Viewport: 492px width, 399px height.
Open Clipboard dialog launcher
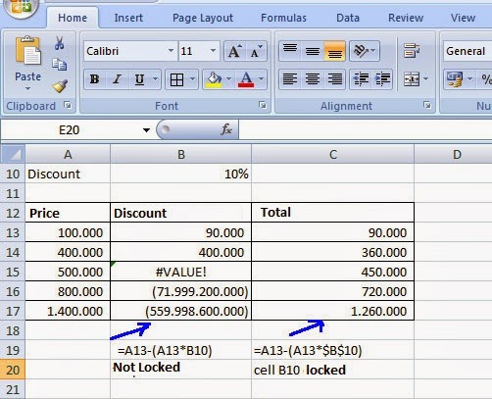pyautogui.click(x=68, y=105)
